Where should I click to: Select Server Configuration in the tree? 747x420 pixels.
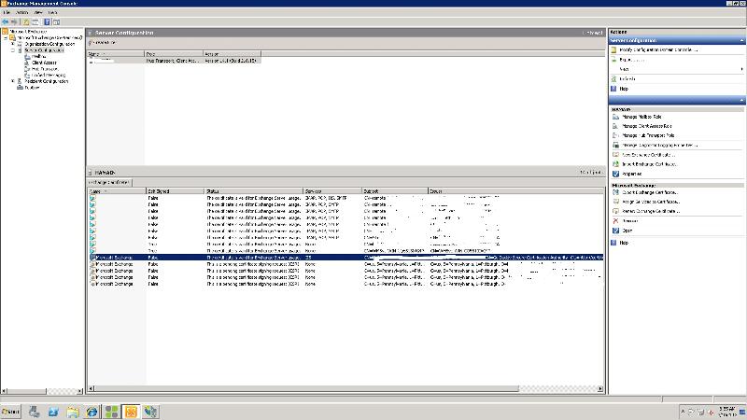point(44,50)
